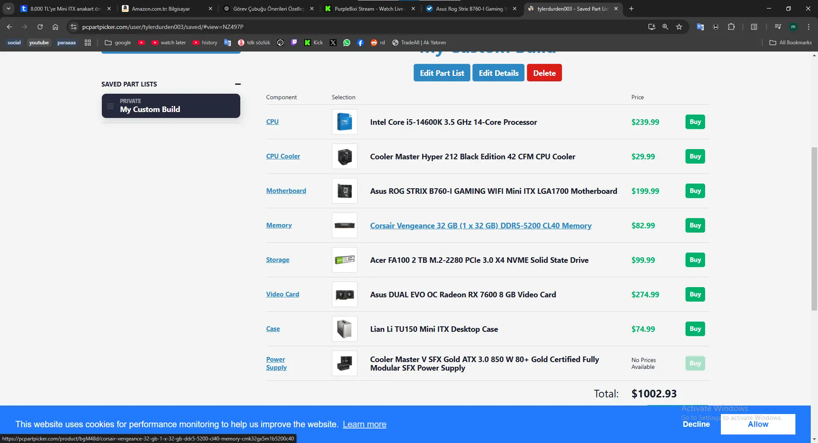Image resolution: width=818 pixels, height=443 pixels.
Task: Click the Edit Part List button
Action: tap(442, 73)
